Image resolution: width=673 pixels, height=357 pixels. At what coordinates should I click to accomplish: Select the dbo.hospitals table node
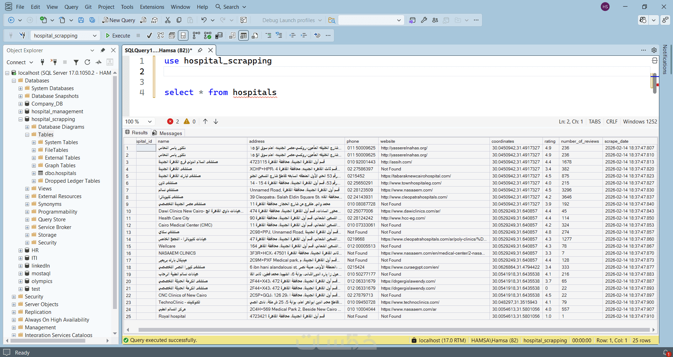tap(60, 173)
